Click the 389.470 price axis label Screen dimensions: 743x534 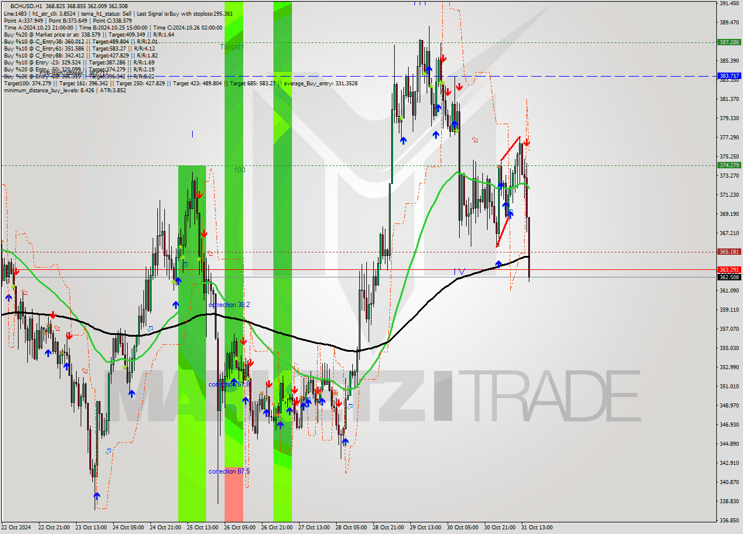tap(729, 23)
